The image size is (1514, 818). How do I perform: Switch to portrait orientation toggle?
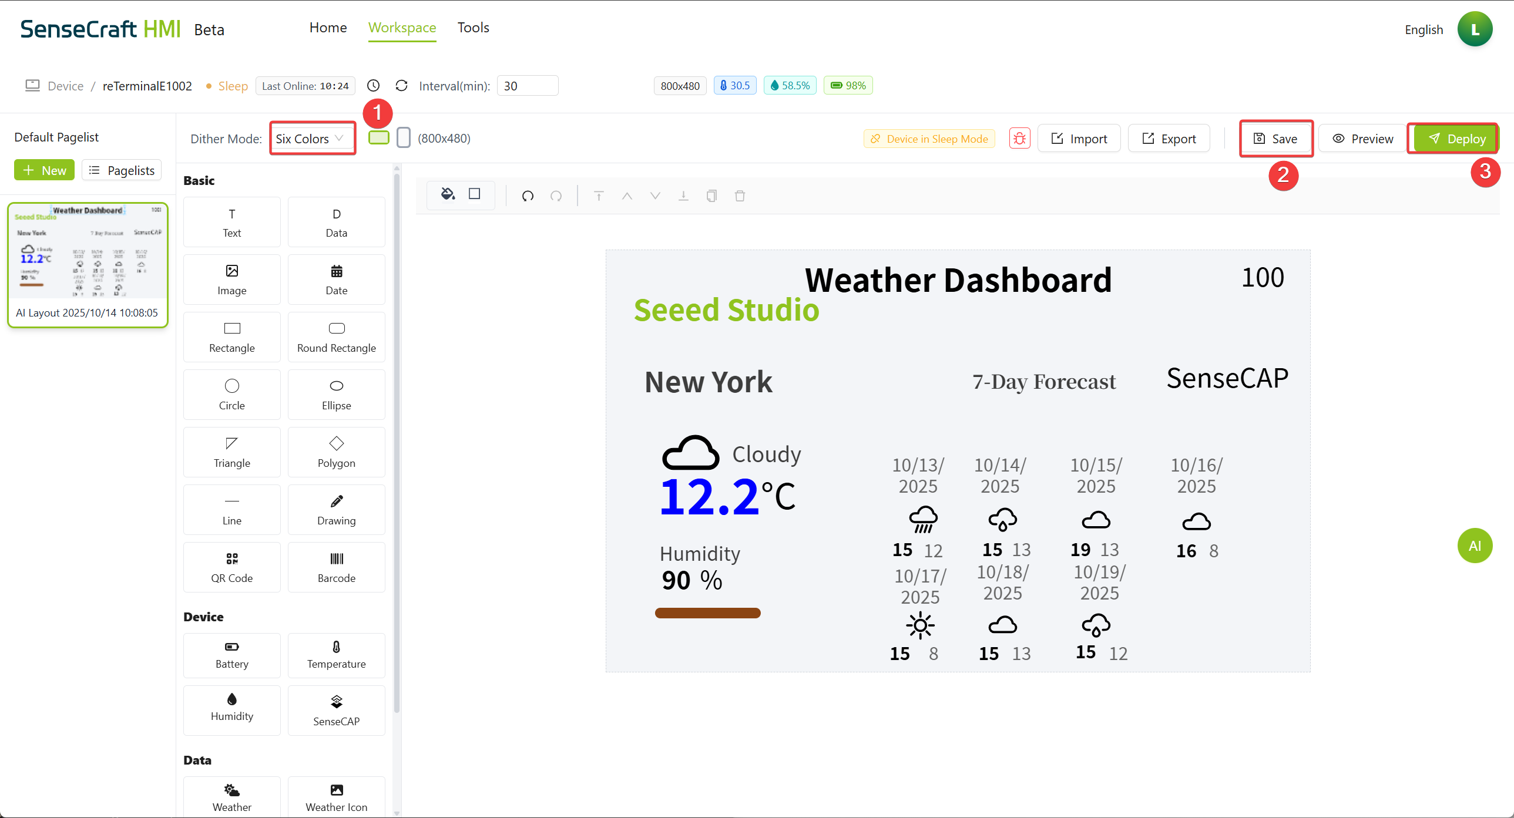(403, 138)
